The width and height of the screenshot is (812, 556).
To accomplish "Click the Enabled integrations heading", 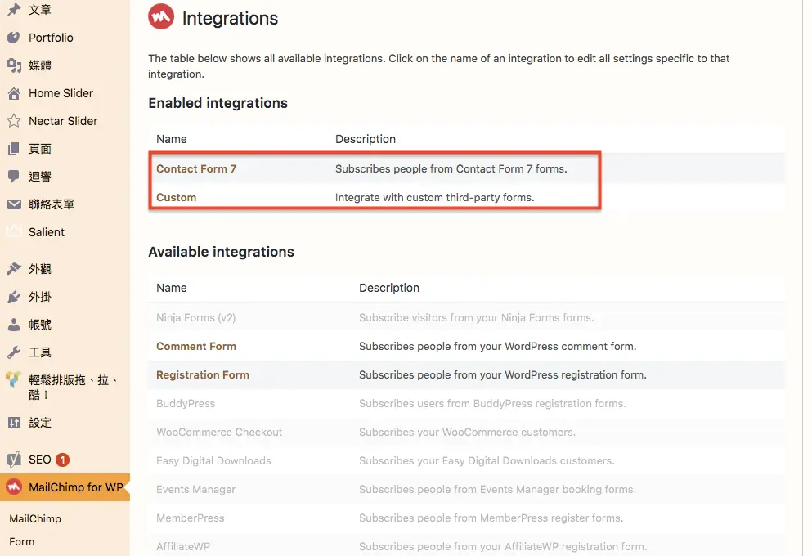I will 218,103.
